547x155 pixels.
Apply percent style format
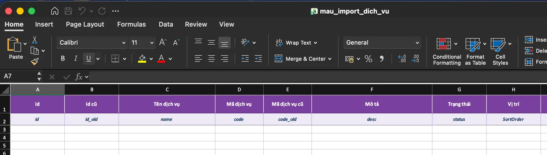coord(368,59)
